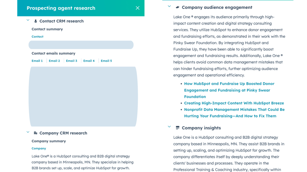Viewport: 307px width, 172px height.
Task: Open the Pinky Swear Foundation donor engagement article
Action: 229,90
